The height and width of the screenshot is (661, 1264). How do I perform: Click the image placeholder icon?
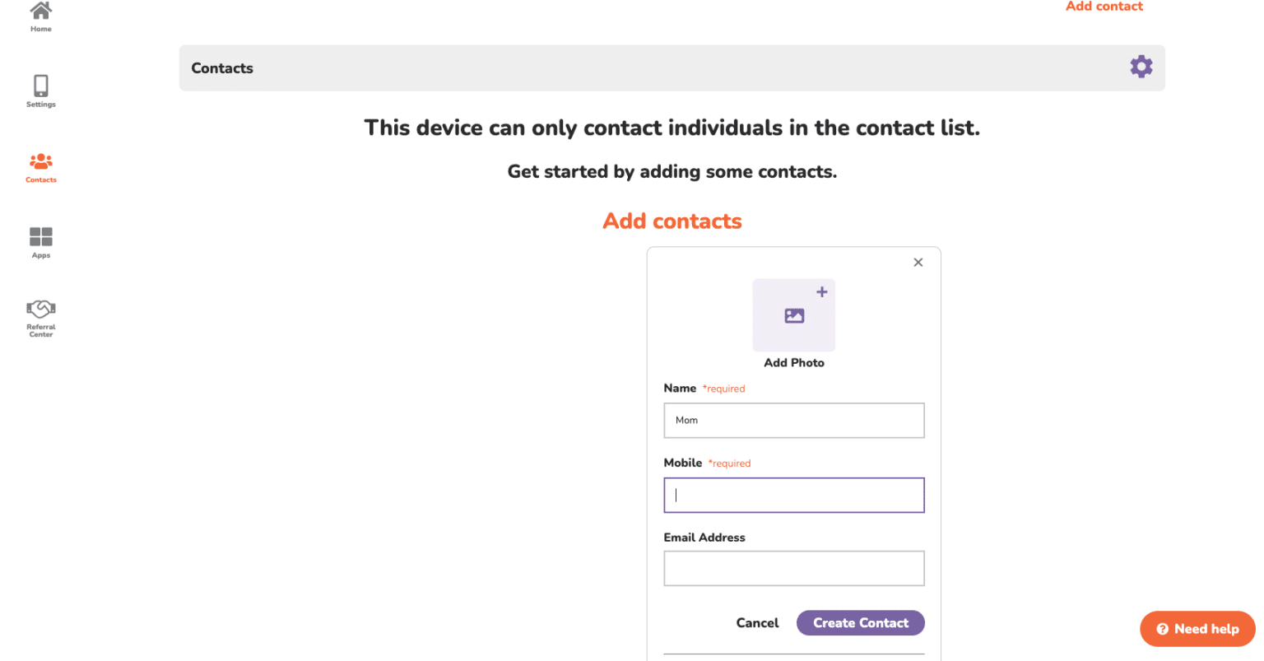tap(794, 315)
